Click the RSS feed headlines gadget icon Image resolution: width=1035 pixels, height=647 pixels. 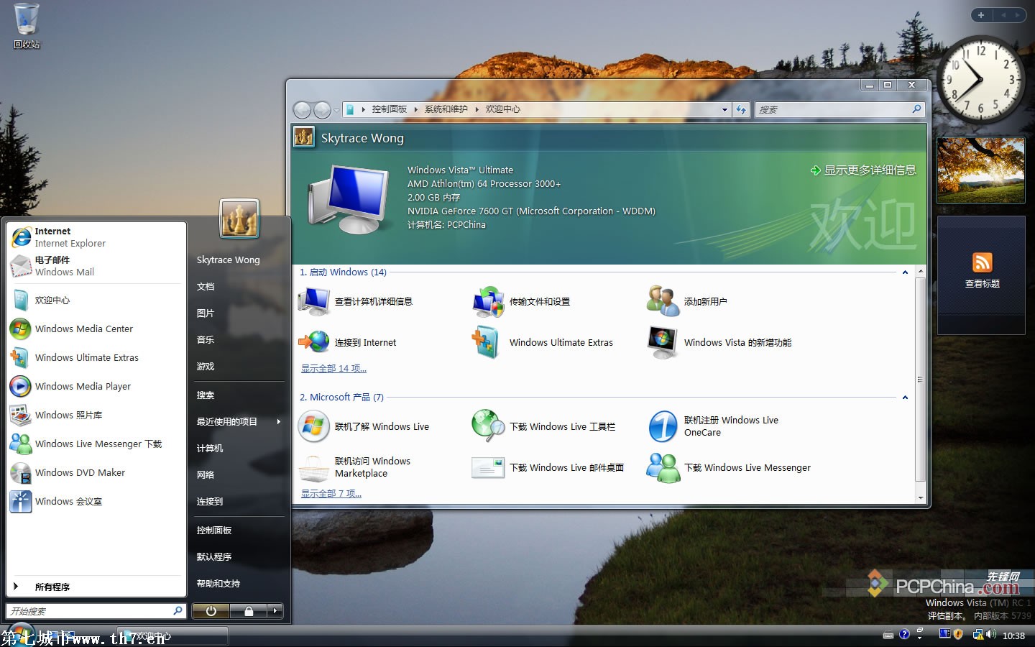(982, 262)
